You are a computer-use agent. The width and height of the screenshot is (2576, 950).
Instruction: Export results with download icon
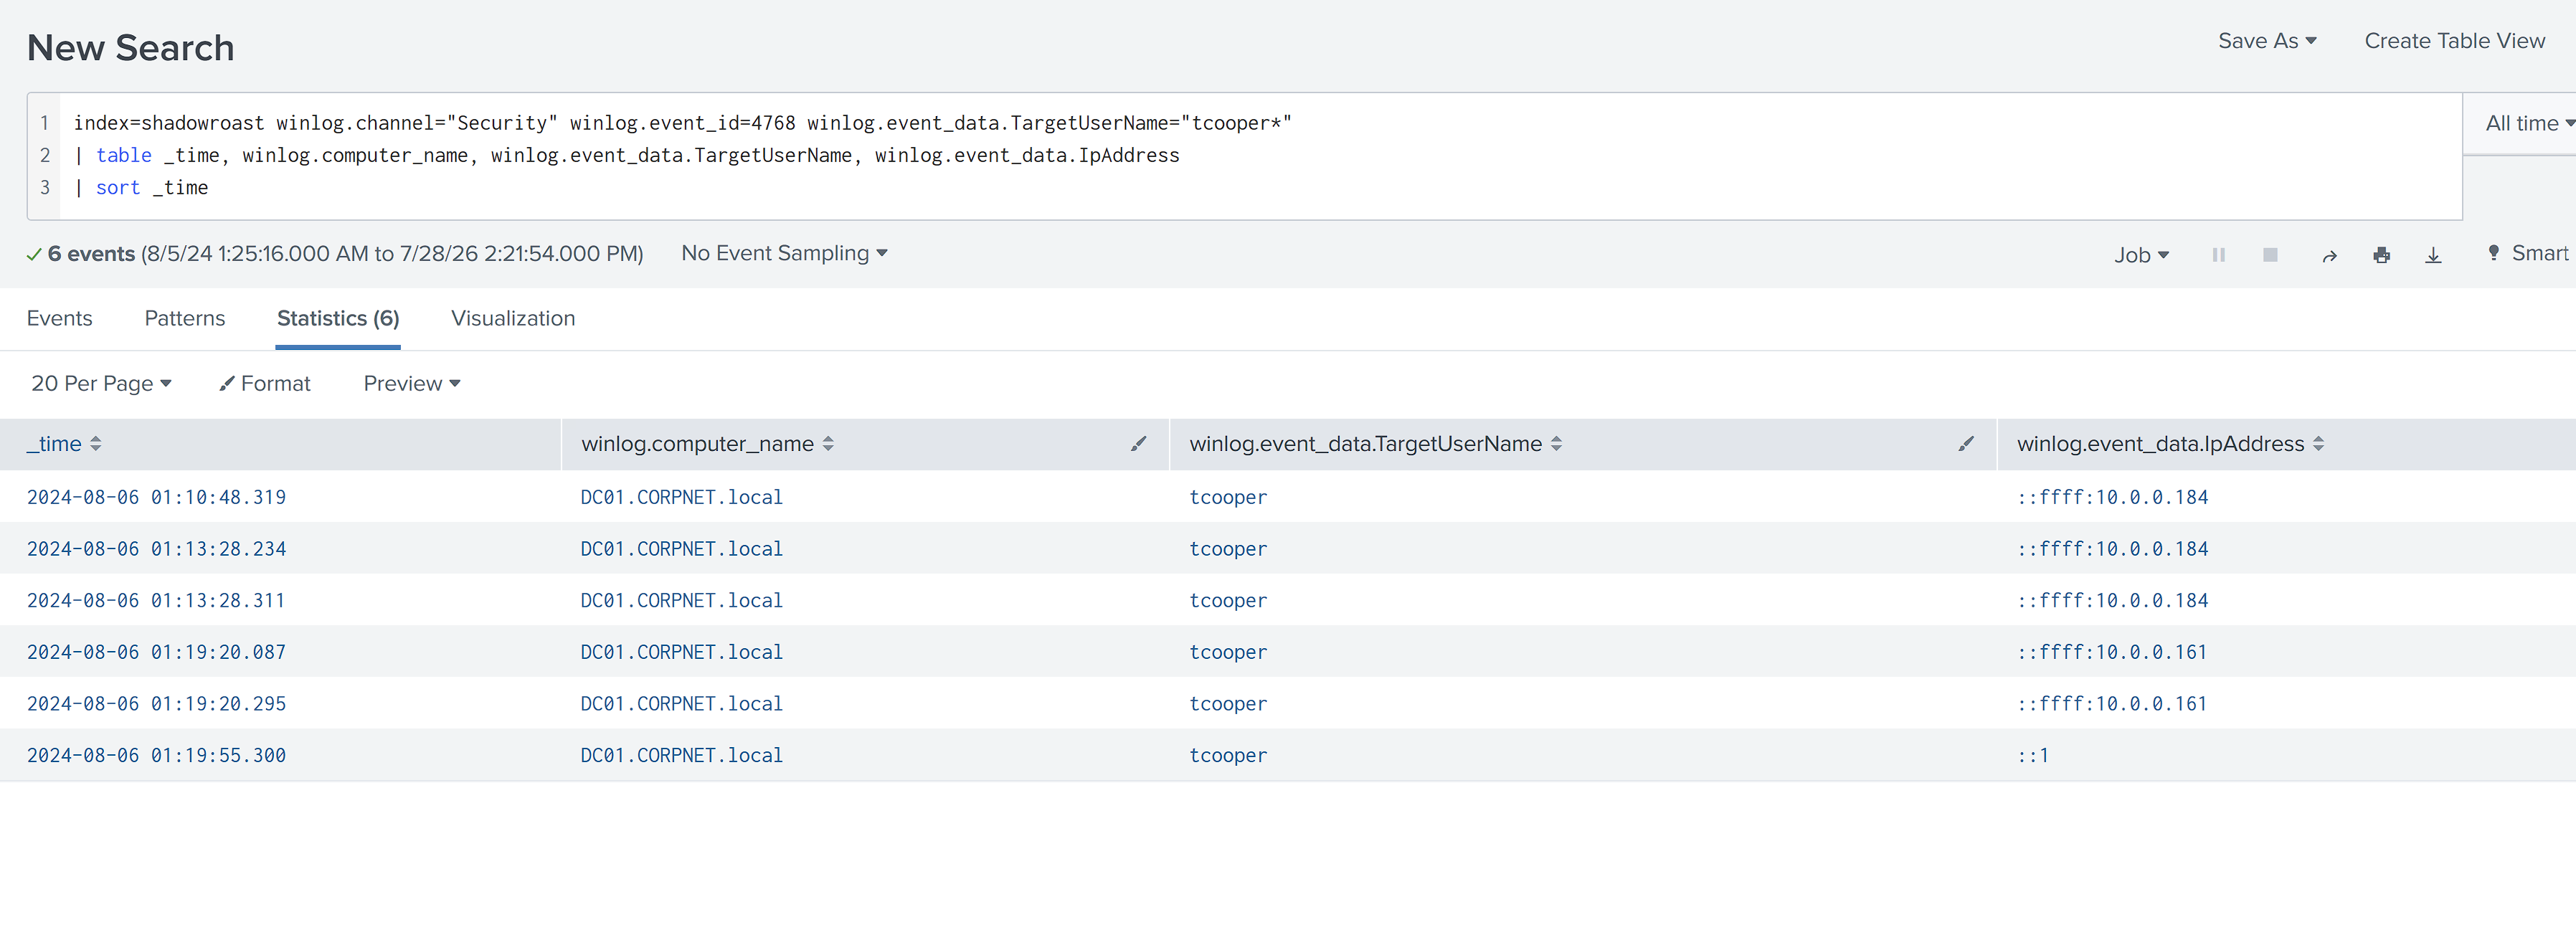click(x=2433, y=256)
